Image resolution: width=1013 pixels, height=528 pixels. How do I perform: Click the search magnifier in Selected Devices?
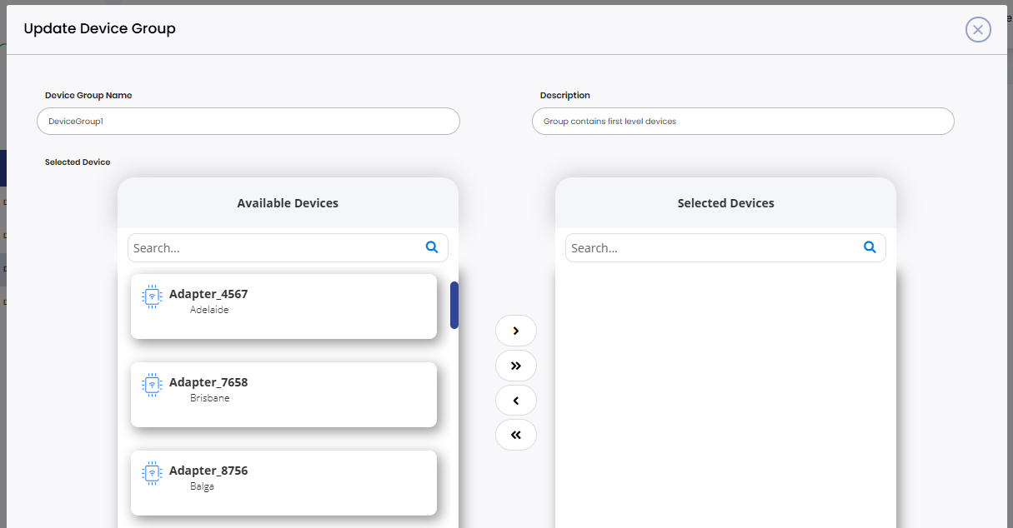click(x=870, y=247)
